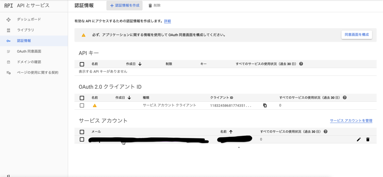
Task: Check the redacted service account row checkbox
Action: coord(82,139)
